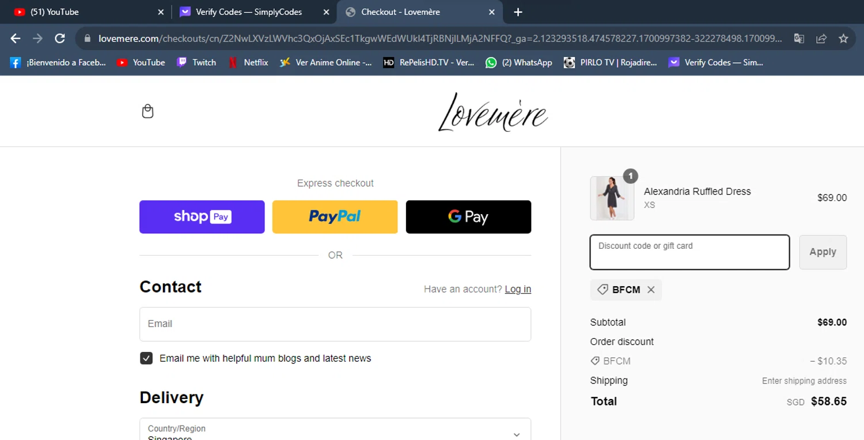This screenshot has width=864, height=440.
Task: Open the WhatsApp bookmark
Action: pyautogui.click(x=519, y=62)
